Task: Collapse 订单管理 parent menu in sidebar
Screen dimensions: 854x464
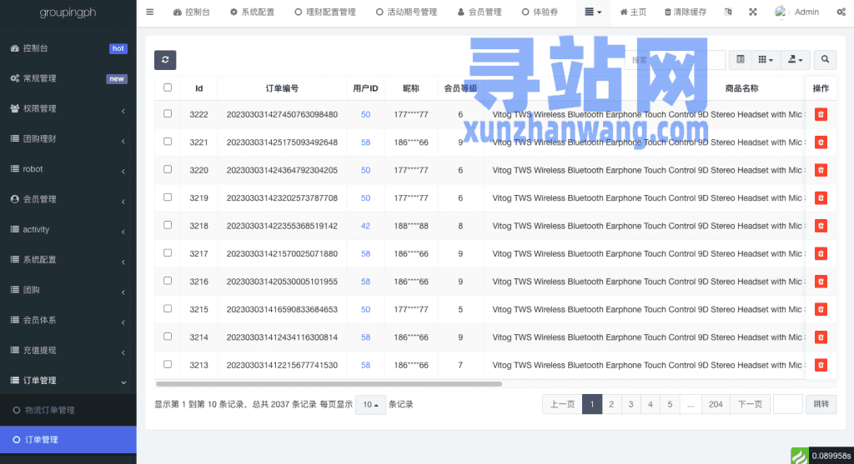Action: pos(68,381)
